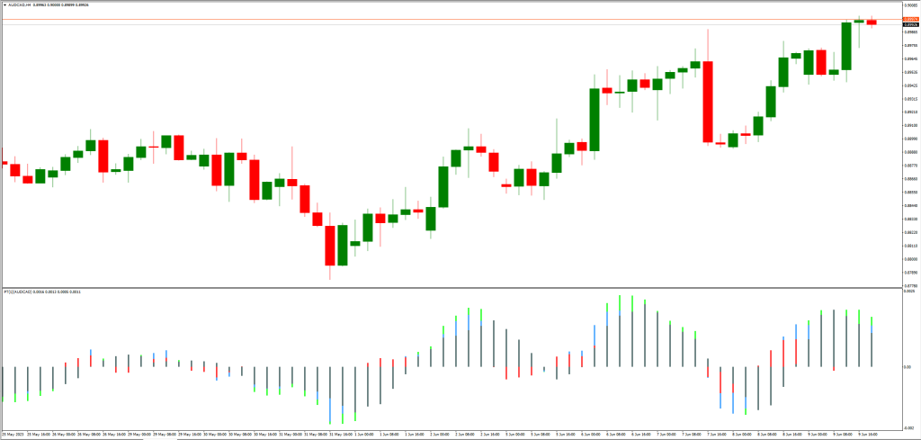Click the divider between chart and indicator window
Screen dimensions: 921x440
[x=450, y=287]
